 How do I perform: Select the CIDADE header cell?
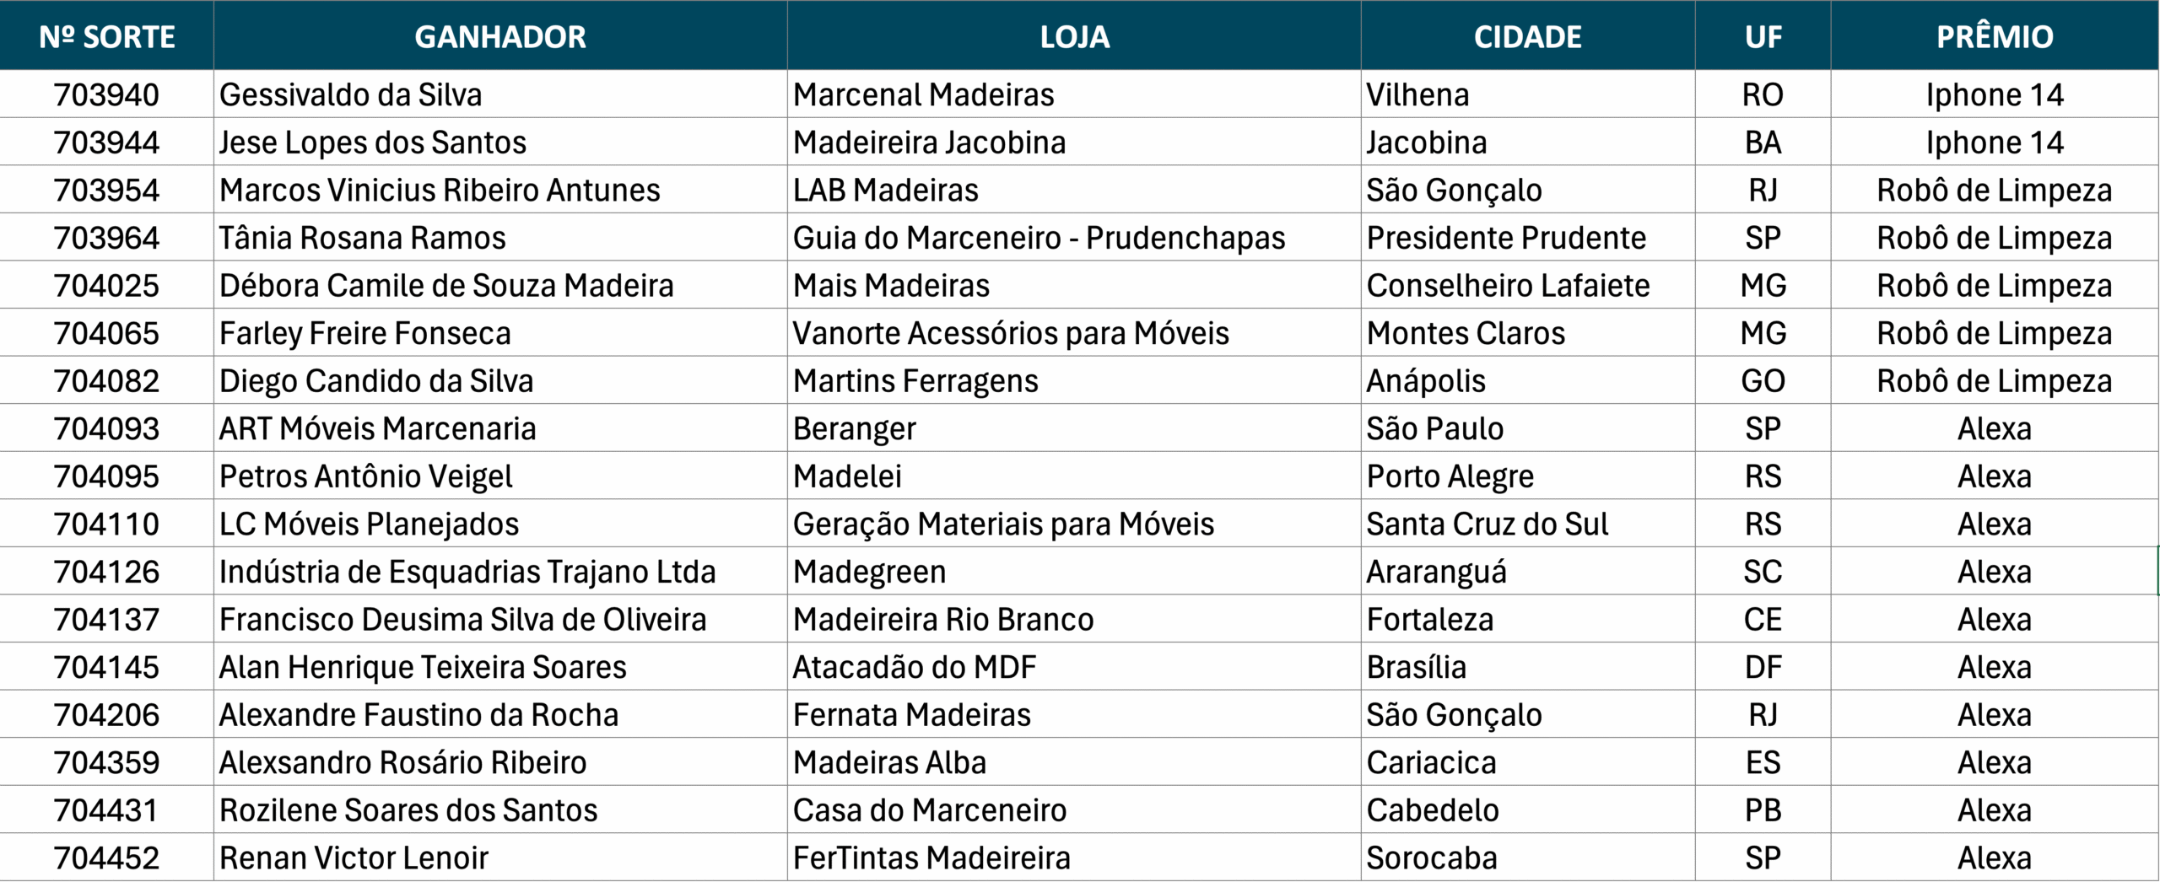click(x=1527, y=36)
